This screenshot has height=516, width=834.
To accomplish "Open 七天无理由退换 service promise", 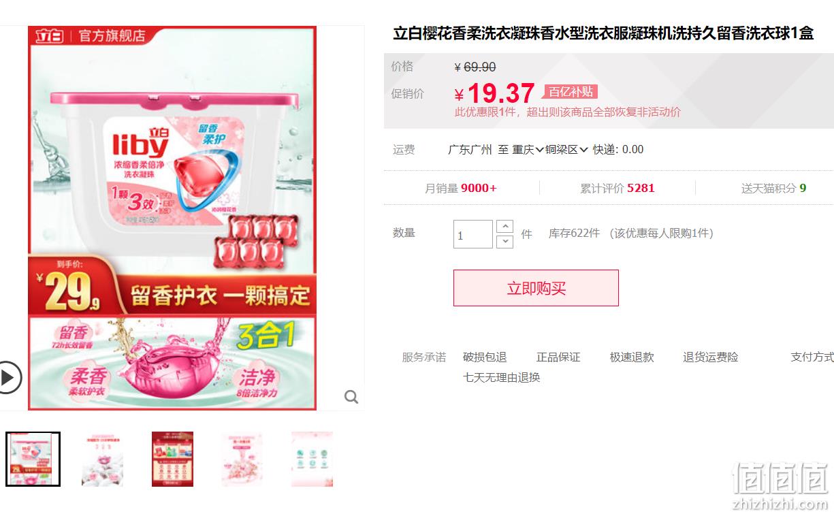I will pos(502,378).
